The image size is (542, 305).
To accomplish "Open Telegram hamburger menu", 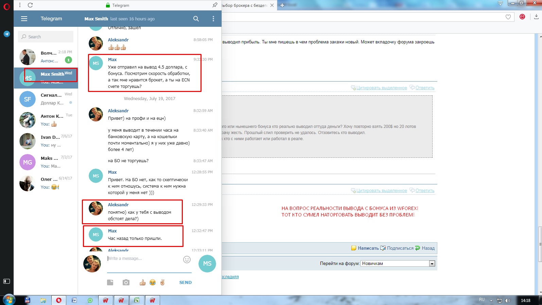I will coord(24,19).
